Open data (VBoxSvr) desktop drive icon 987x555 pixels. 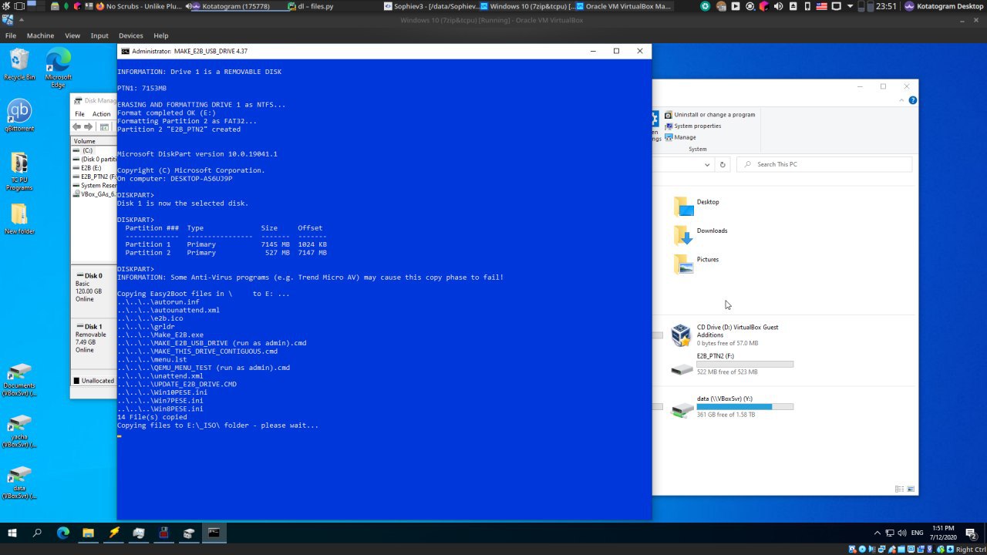[19, 483]
